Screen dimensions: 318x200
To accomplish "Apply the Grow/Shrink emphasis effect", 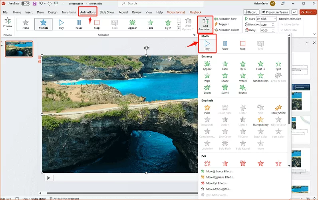I will pos(278,110).
